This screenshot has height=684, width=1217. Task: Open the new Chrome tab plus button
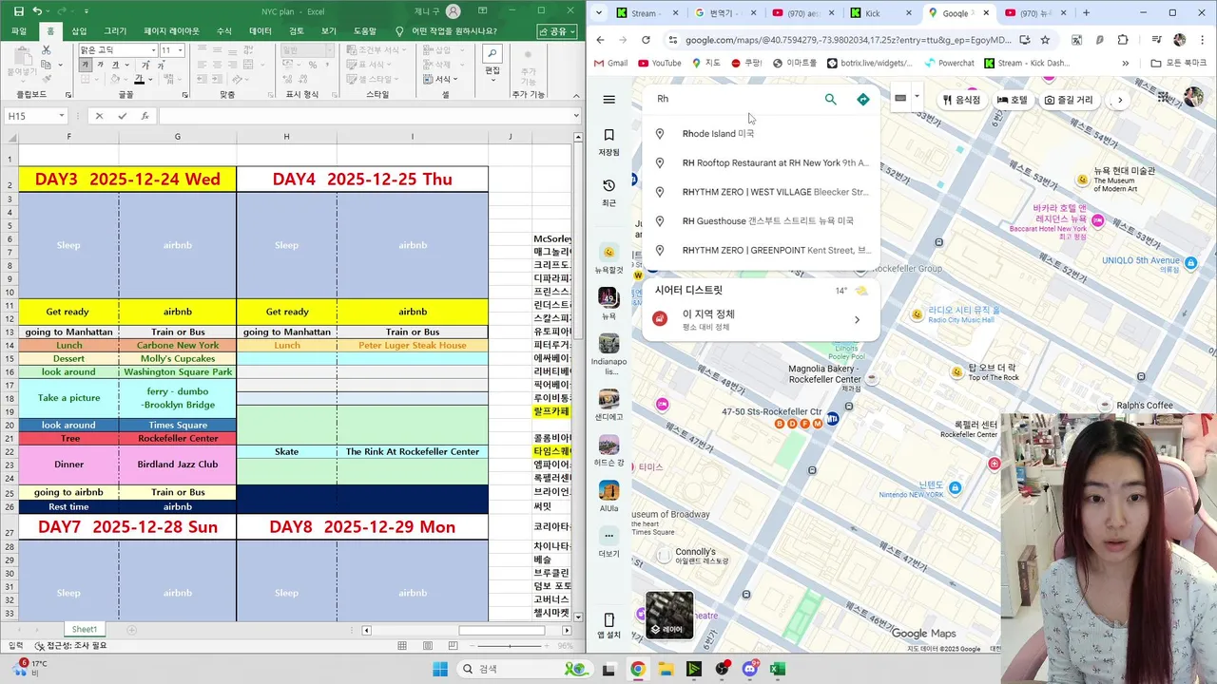pyautogui.click(x=1086, y=13)
